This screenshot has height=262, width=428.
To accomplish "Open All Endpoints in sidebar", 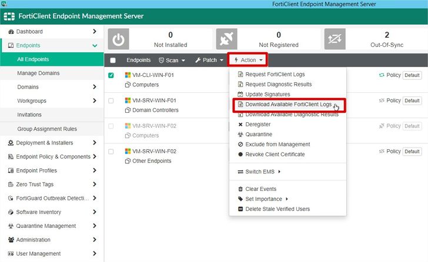I will 52,59.
